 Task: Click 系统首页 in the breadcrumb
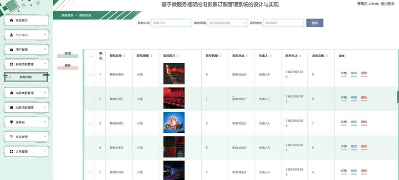[67, 15]
